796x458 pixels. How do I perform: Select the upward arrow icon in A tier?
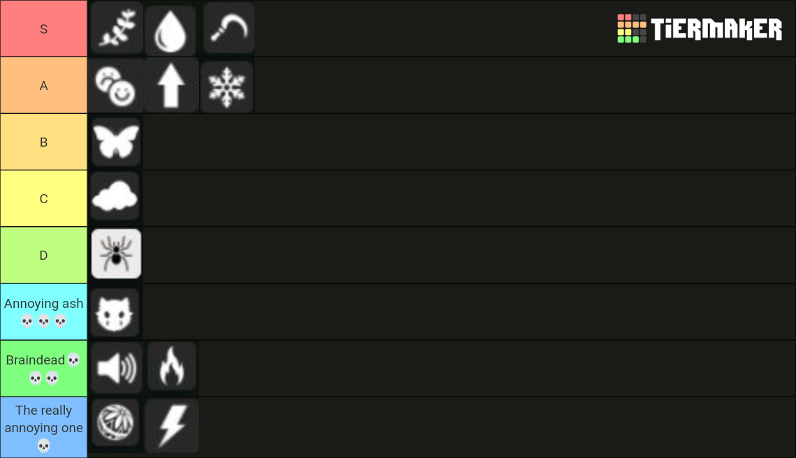(171, 85)
